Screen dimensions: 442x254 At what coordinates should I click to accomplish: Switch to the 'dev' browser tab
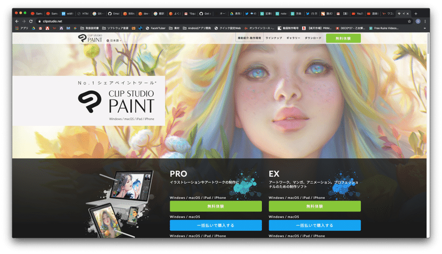(144, 13)
